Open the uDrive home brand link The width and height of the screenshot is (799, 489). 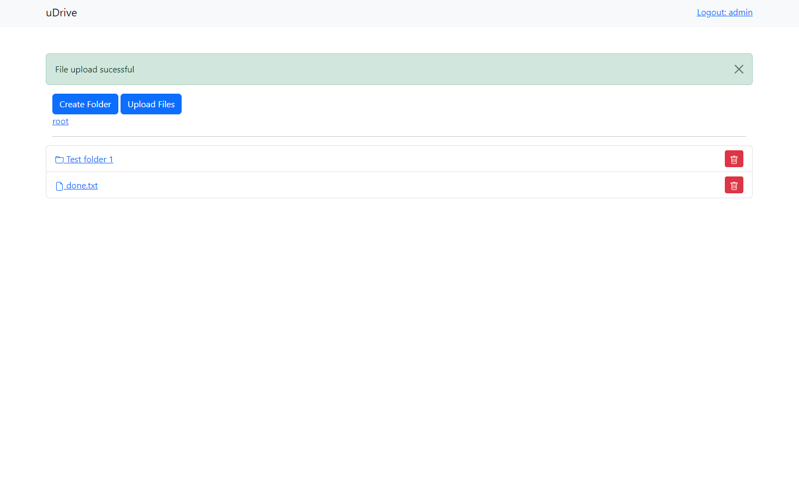pos(61,13)
